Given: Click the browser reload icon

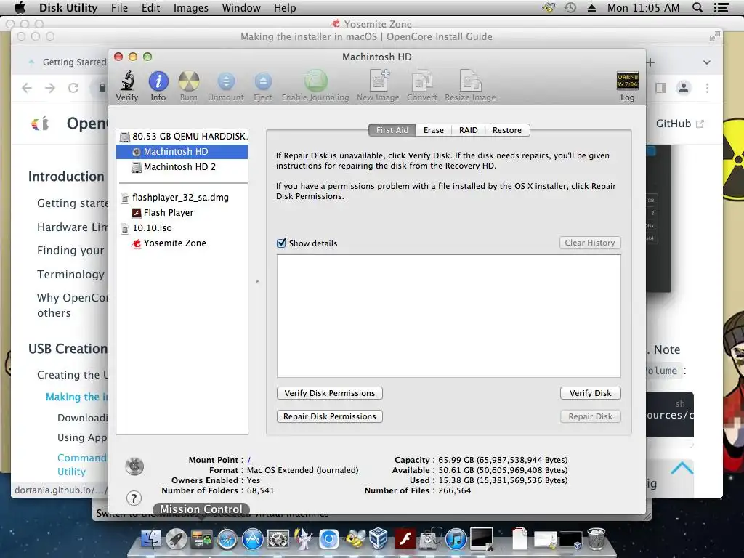Looking at the screenshot, I should pos(73,88).
